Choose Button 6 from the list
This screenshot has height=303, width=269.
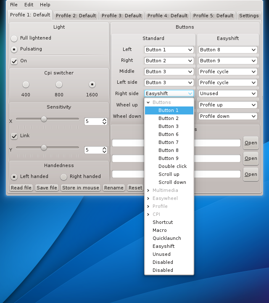(169, 135)
